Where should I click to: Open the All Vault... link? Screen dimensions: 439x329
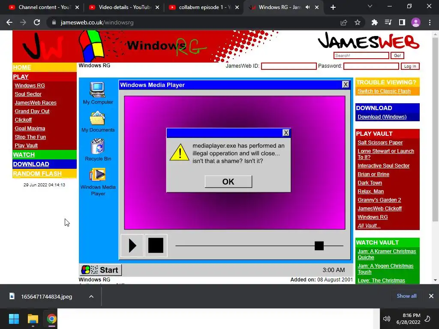tap(369, 225)
